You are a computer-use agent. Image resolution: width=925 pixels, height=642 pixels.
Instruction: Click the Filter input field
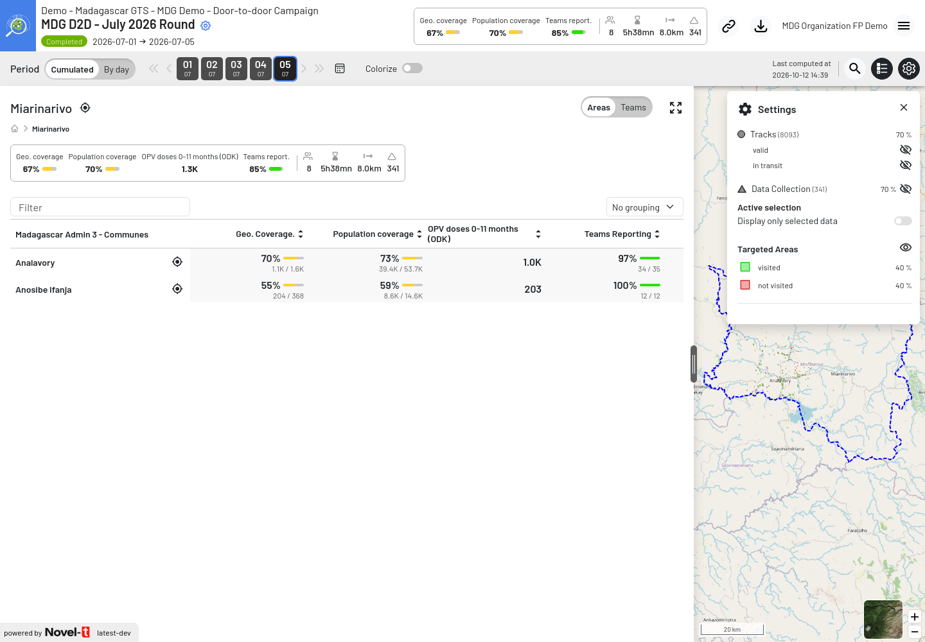coord(100,207)
